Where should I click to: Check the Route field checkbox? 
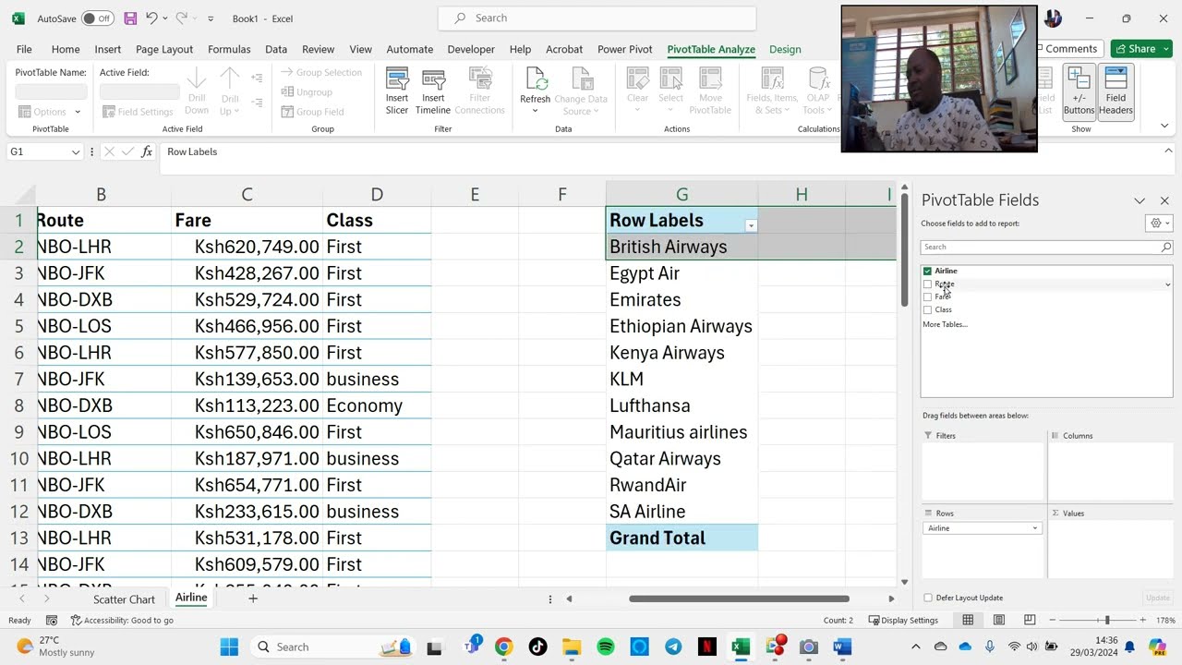point(927,284)
